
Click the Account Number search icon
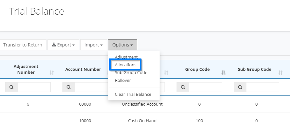pyautogui.click(x=69, y=87)
